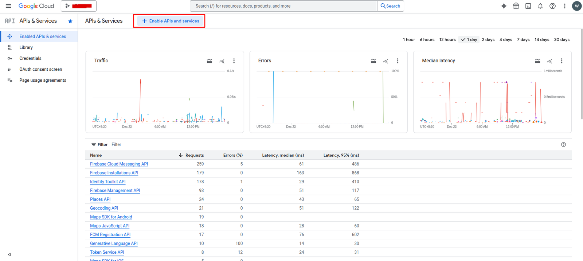The height and width of the screenshot is (261, 583).
Task: Open the main navigation hamburger menu
Action: tap(8, 6)
